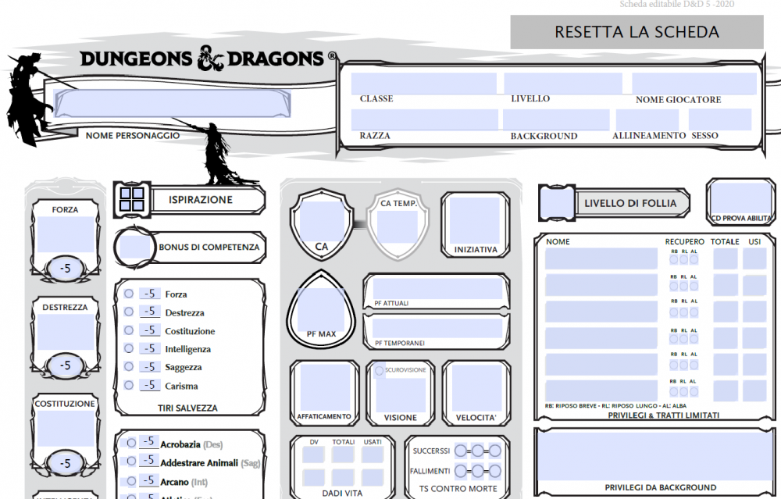Viewport: 781px width, 499px height.
Task: Click the Costituzione modifier oval showing -5
Action: pos(66,464)
